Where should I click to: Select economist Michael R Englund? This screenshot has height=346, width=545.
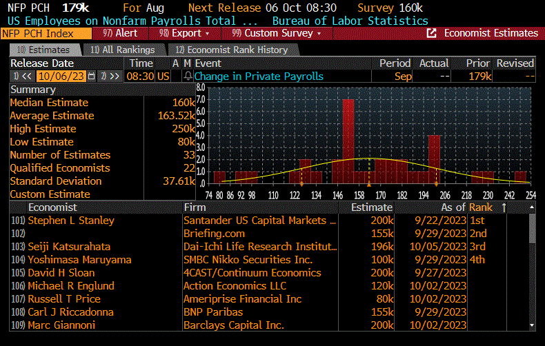(71, 286)
